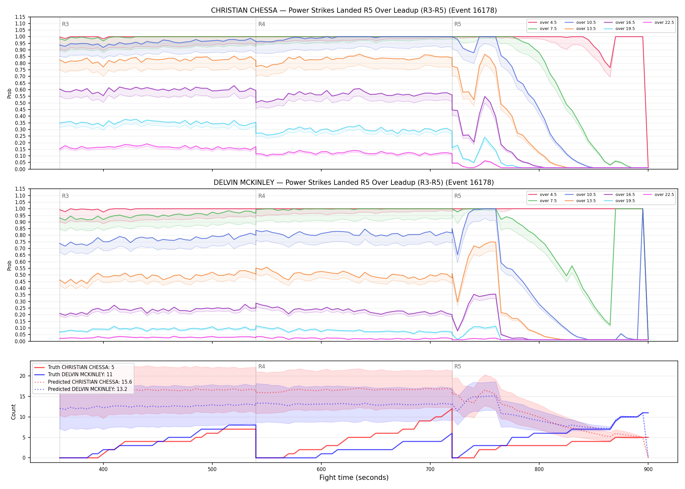Screen dimensions: 685x489
Task: Select 'over 7.5' in McKinley chart legend
Action: pos(542,201)
